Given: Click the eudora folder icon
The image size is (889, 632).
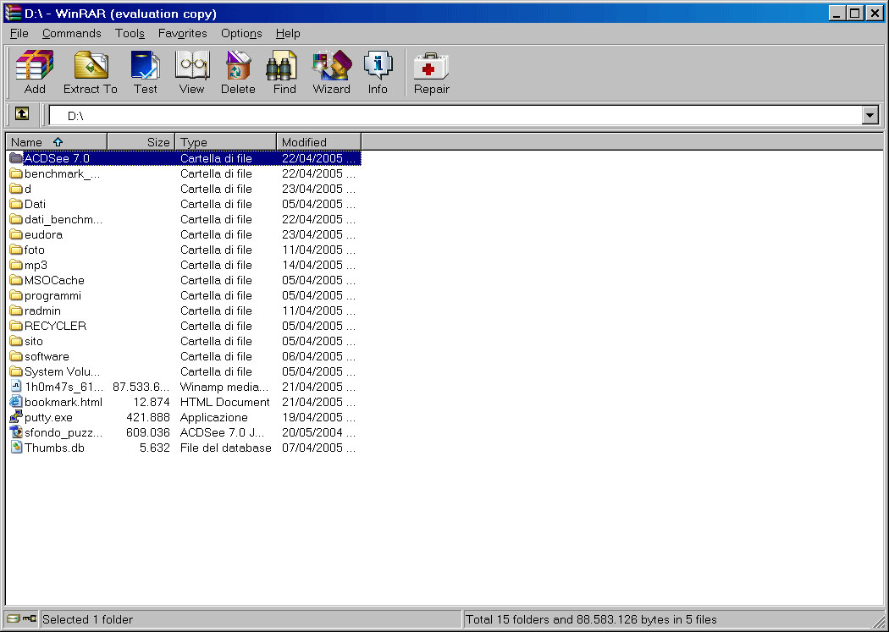Looking at the screenshot, I should coord(16,234).
